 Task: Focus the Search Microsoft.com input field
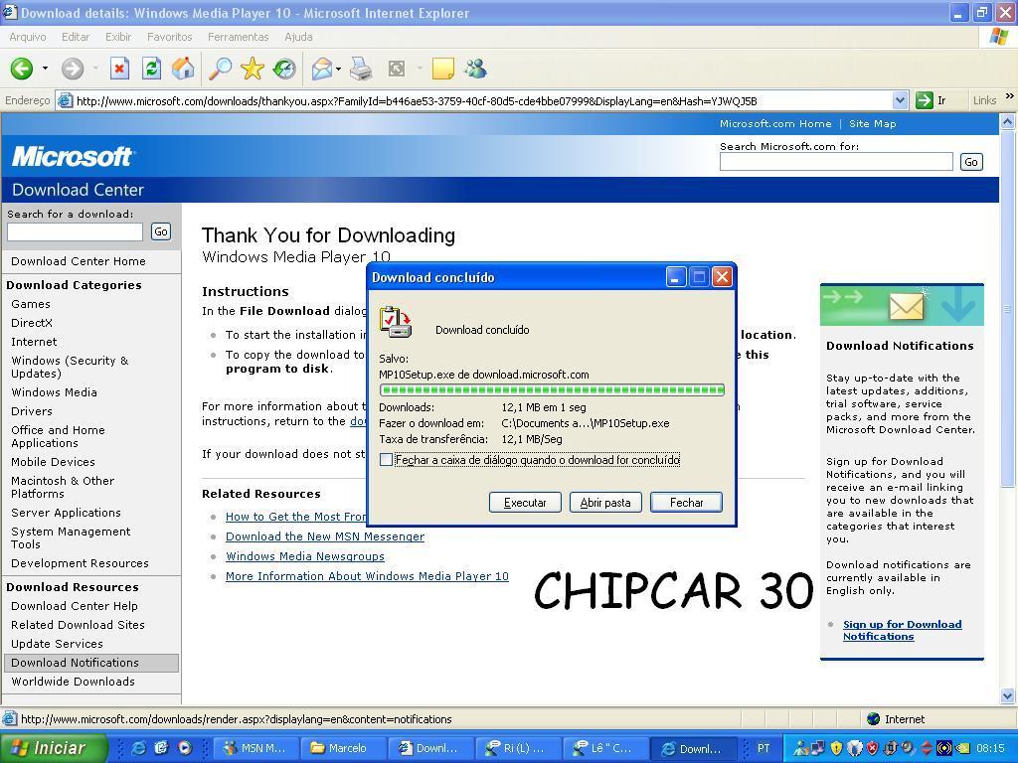point(836,162)
